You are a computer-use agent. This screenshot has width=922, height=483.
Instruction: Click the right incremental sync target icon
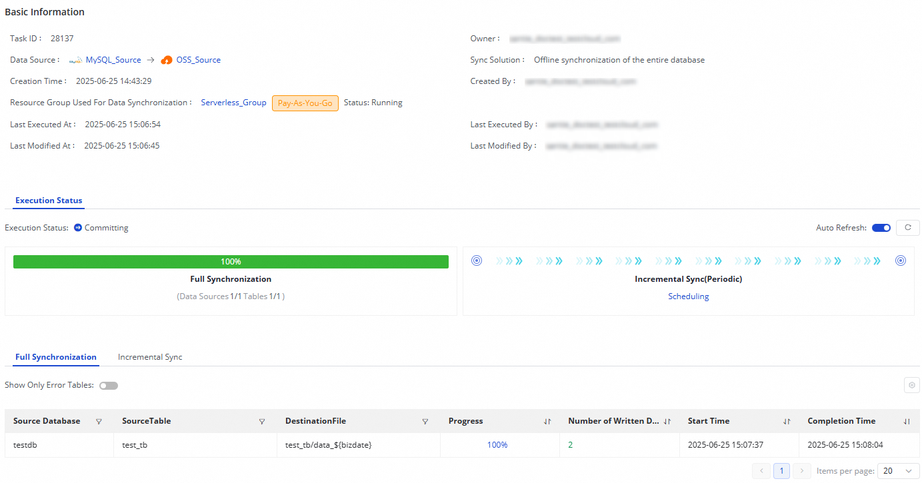(x=901, y=260)
